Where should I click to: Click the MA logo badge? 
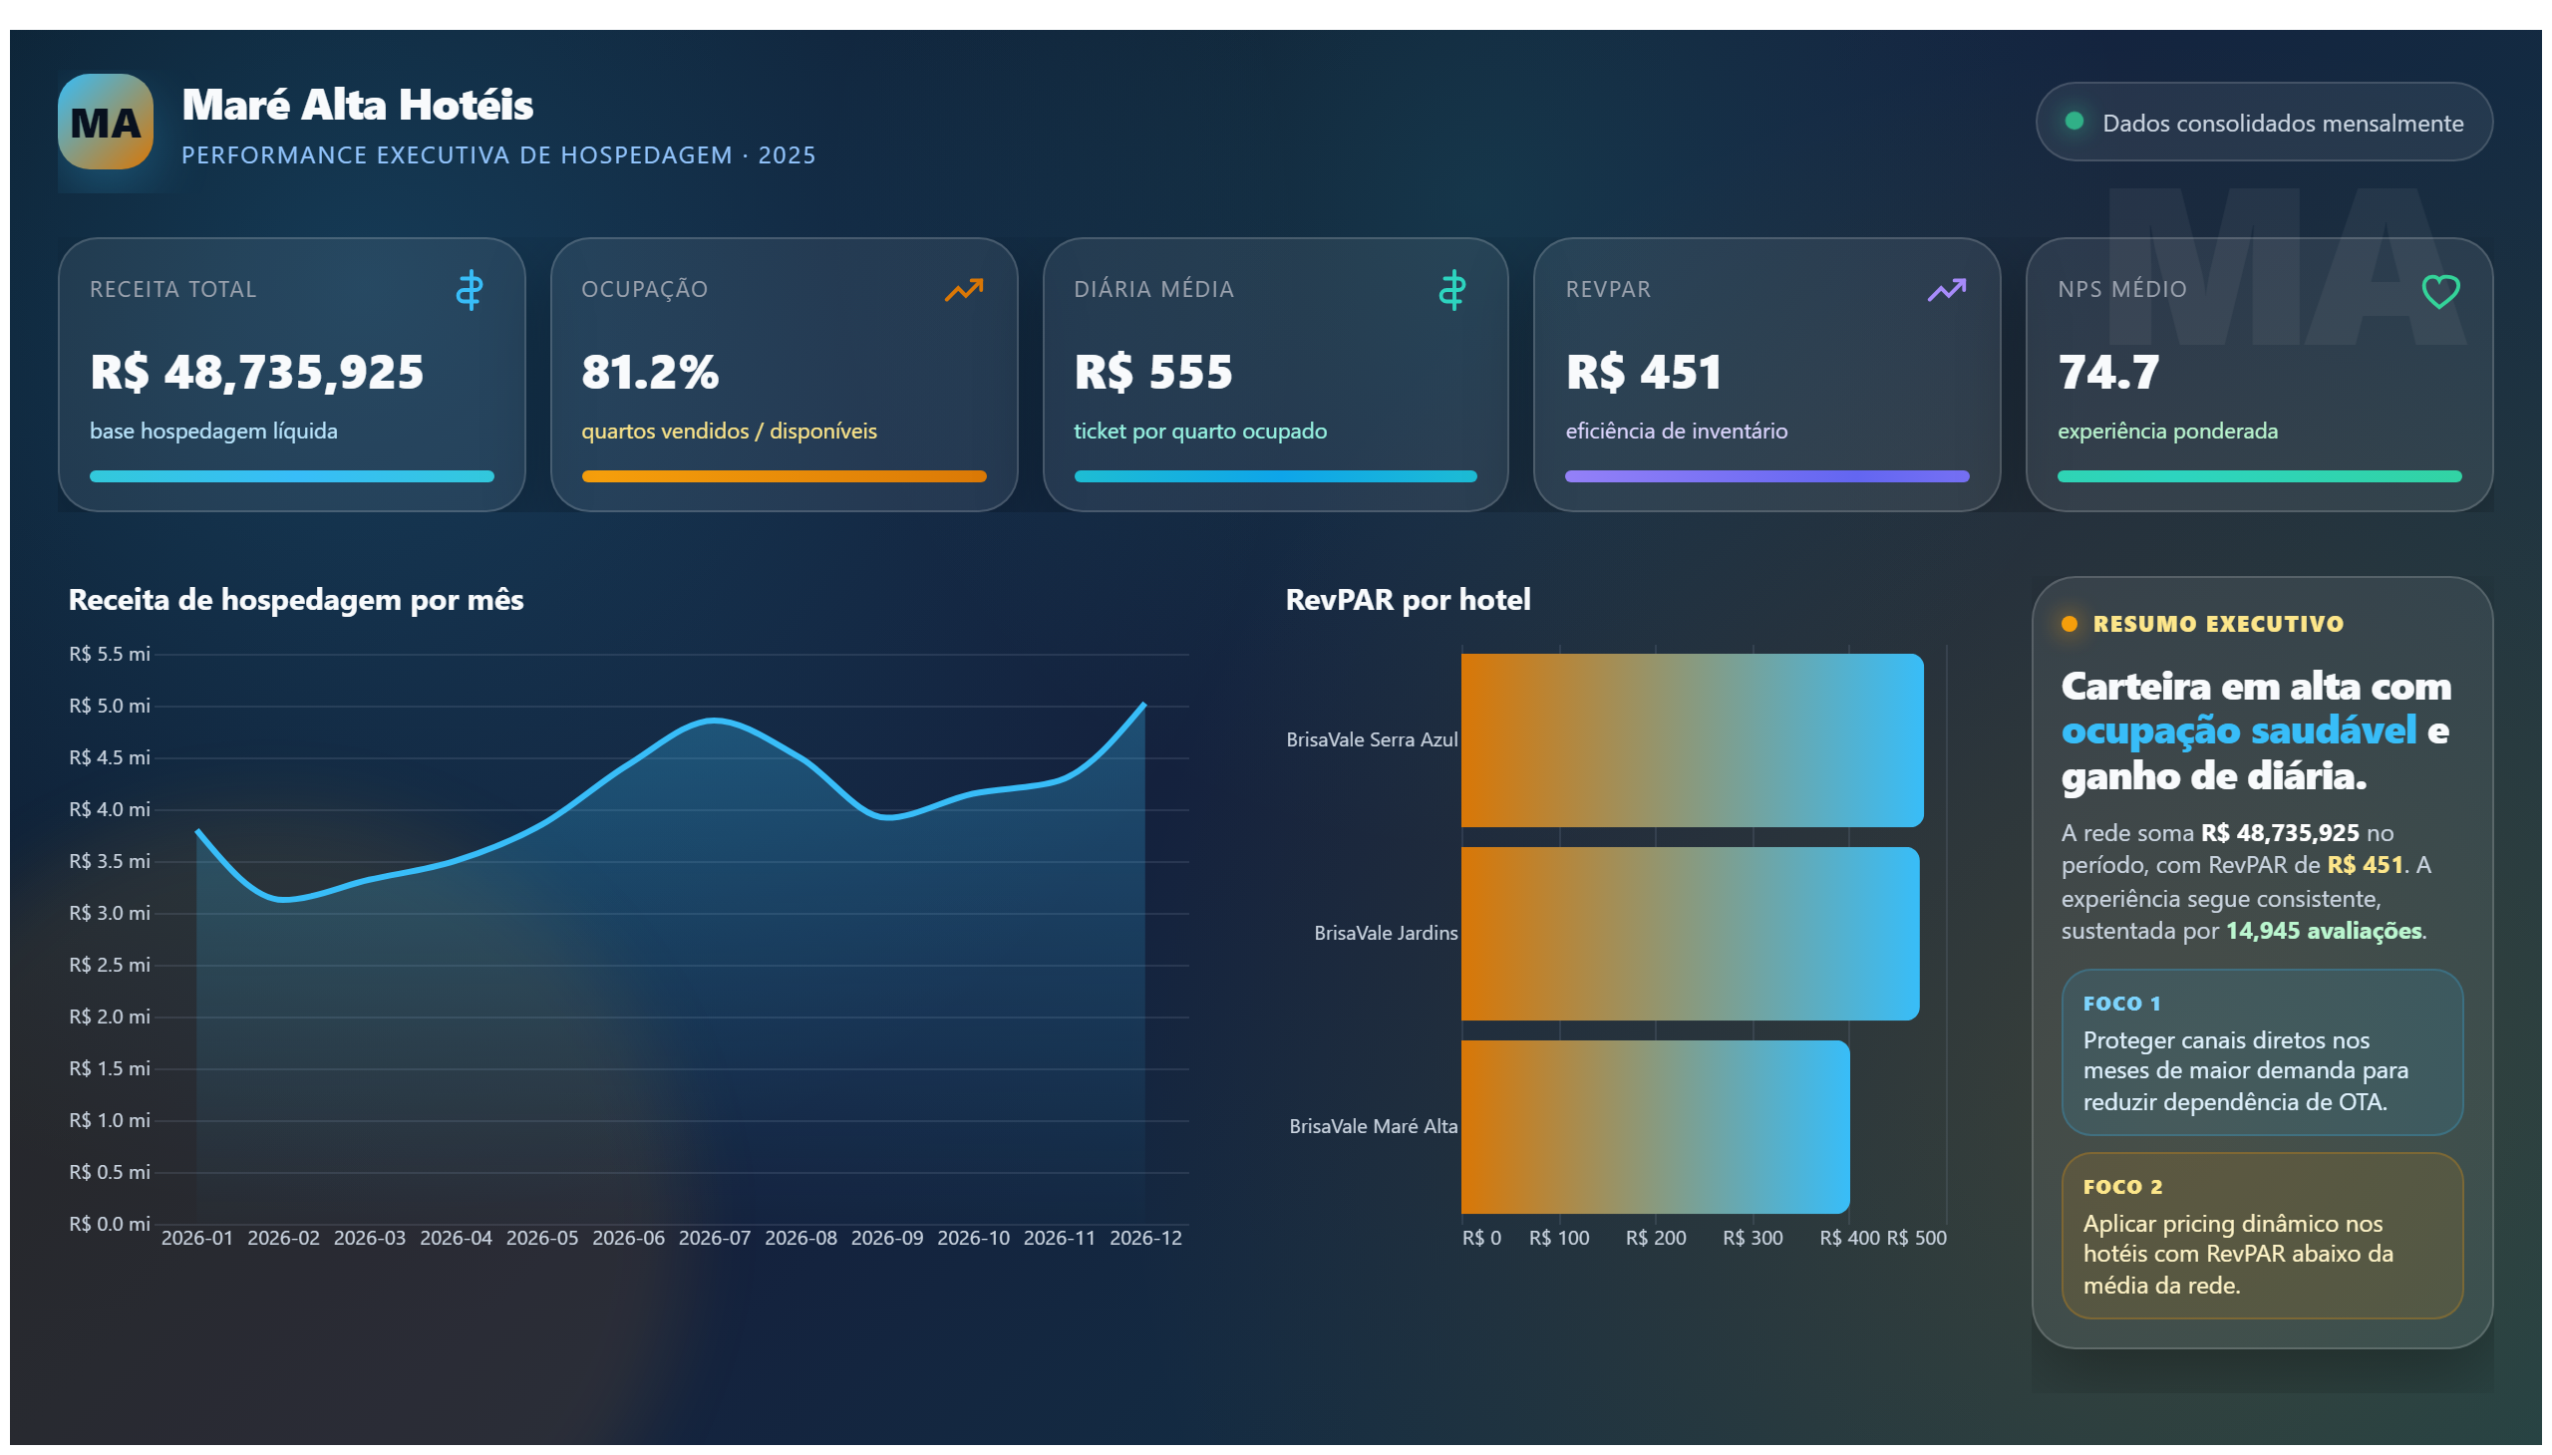[x=105, y=122]
